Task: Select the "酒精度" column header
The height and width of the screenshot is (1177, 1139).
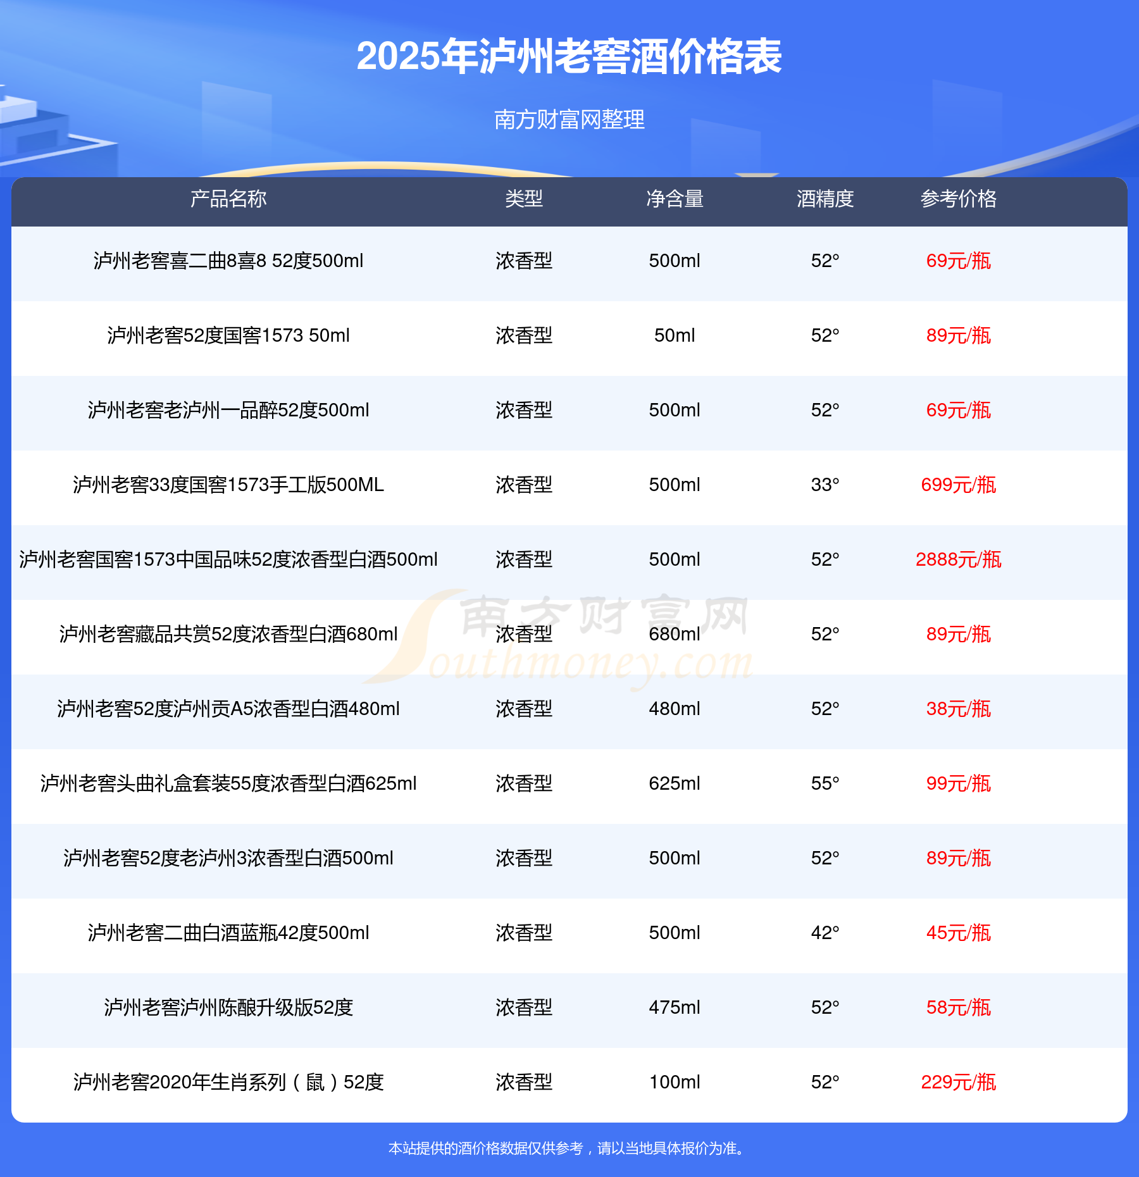Action: pyautogui.click(x=825, y=199)
